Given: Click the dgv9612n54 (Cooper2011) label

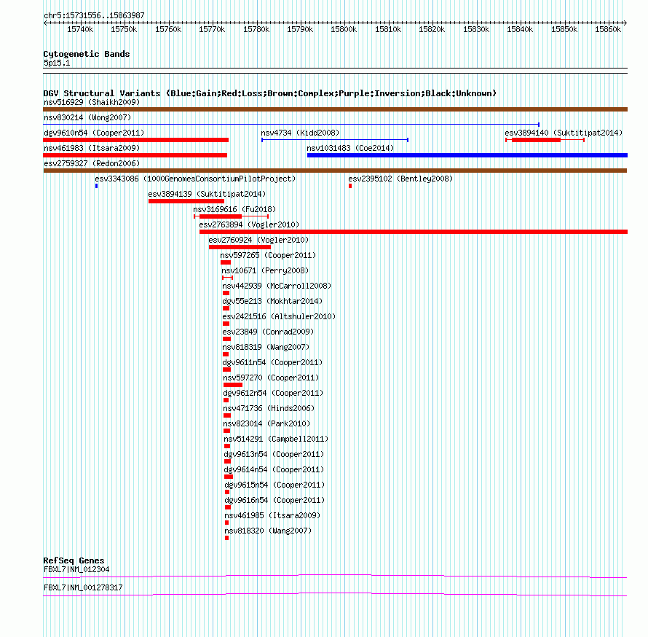Looking at the screenshot, I should pos(273,393).
